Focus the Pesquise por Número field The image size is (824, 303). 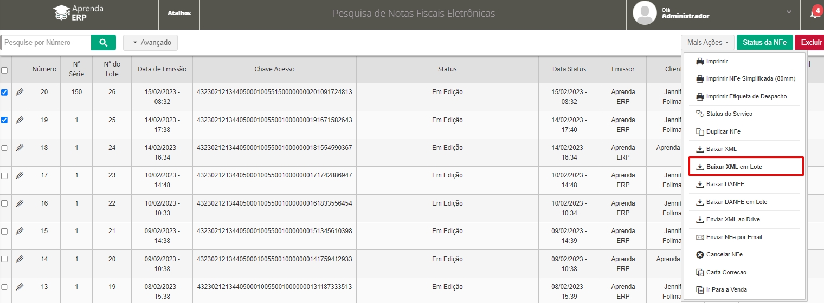point(46,42)
